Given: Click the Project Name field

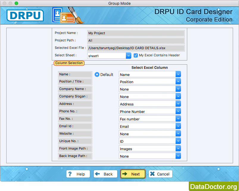Looking at the screenshot, I should 136,33.
